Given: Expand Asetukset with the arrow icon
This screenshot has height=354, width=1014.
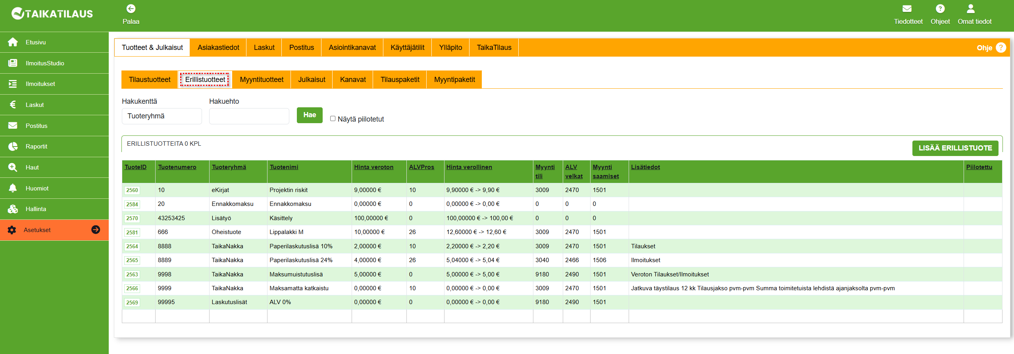Looking at the screenshot, I should pyautogui.click(x=96, y=230).
